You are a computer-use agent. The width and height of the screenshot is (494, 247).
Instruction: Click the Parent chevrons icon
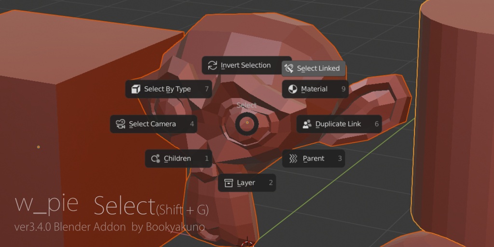click(293, 158)
